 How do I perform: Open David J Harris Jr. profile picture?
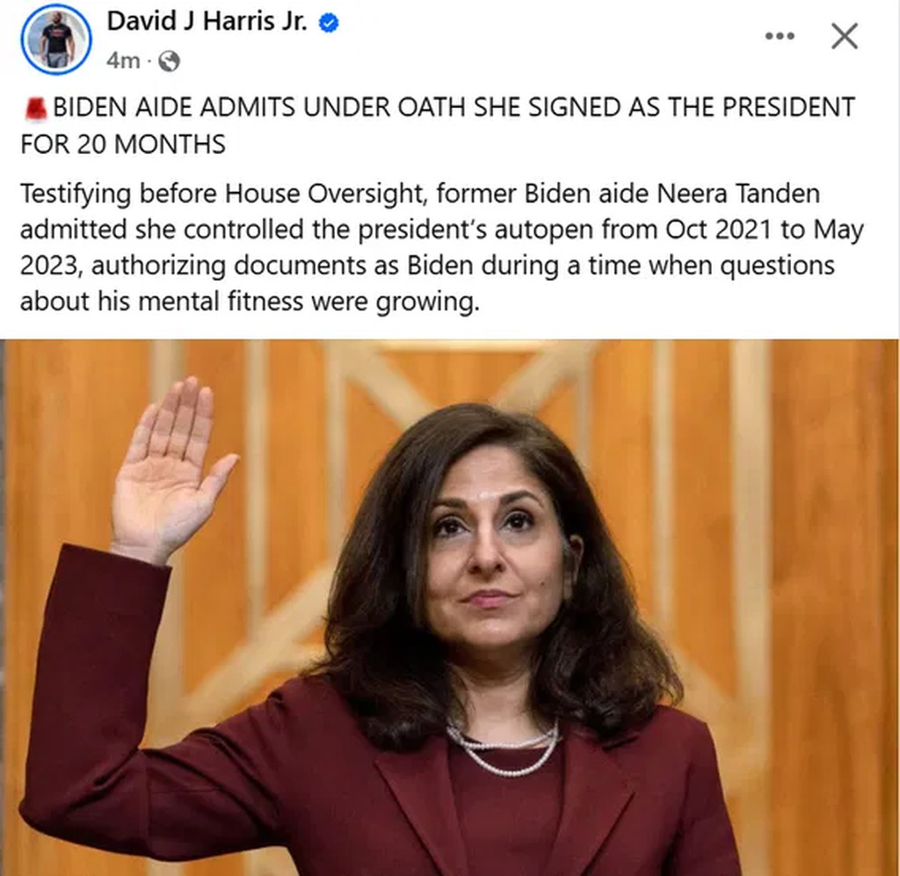(x=56, y=39)
